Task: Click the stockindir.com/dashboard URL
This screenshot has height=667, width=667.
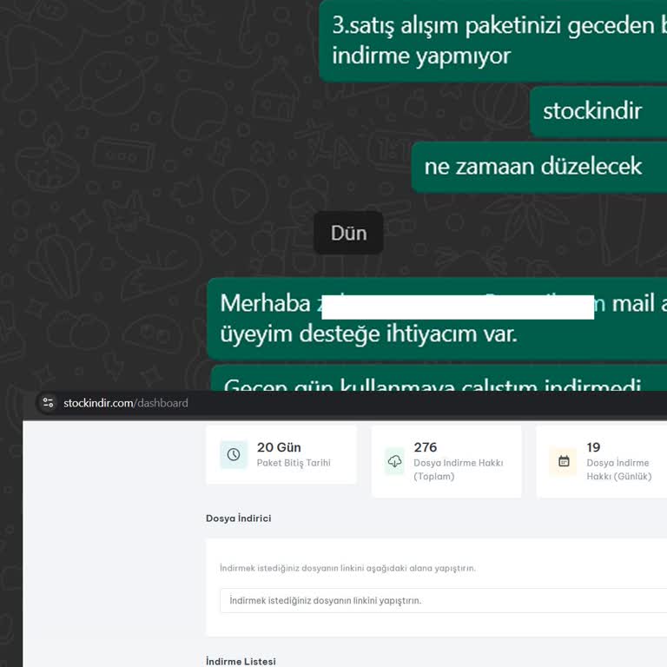Action: click(125, 403)
